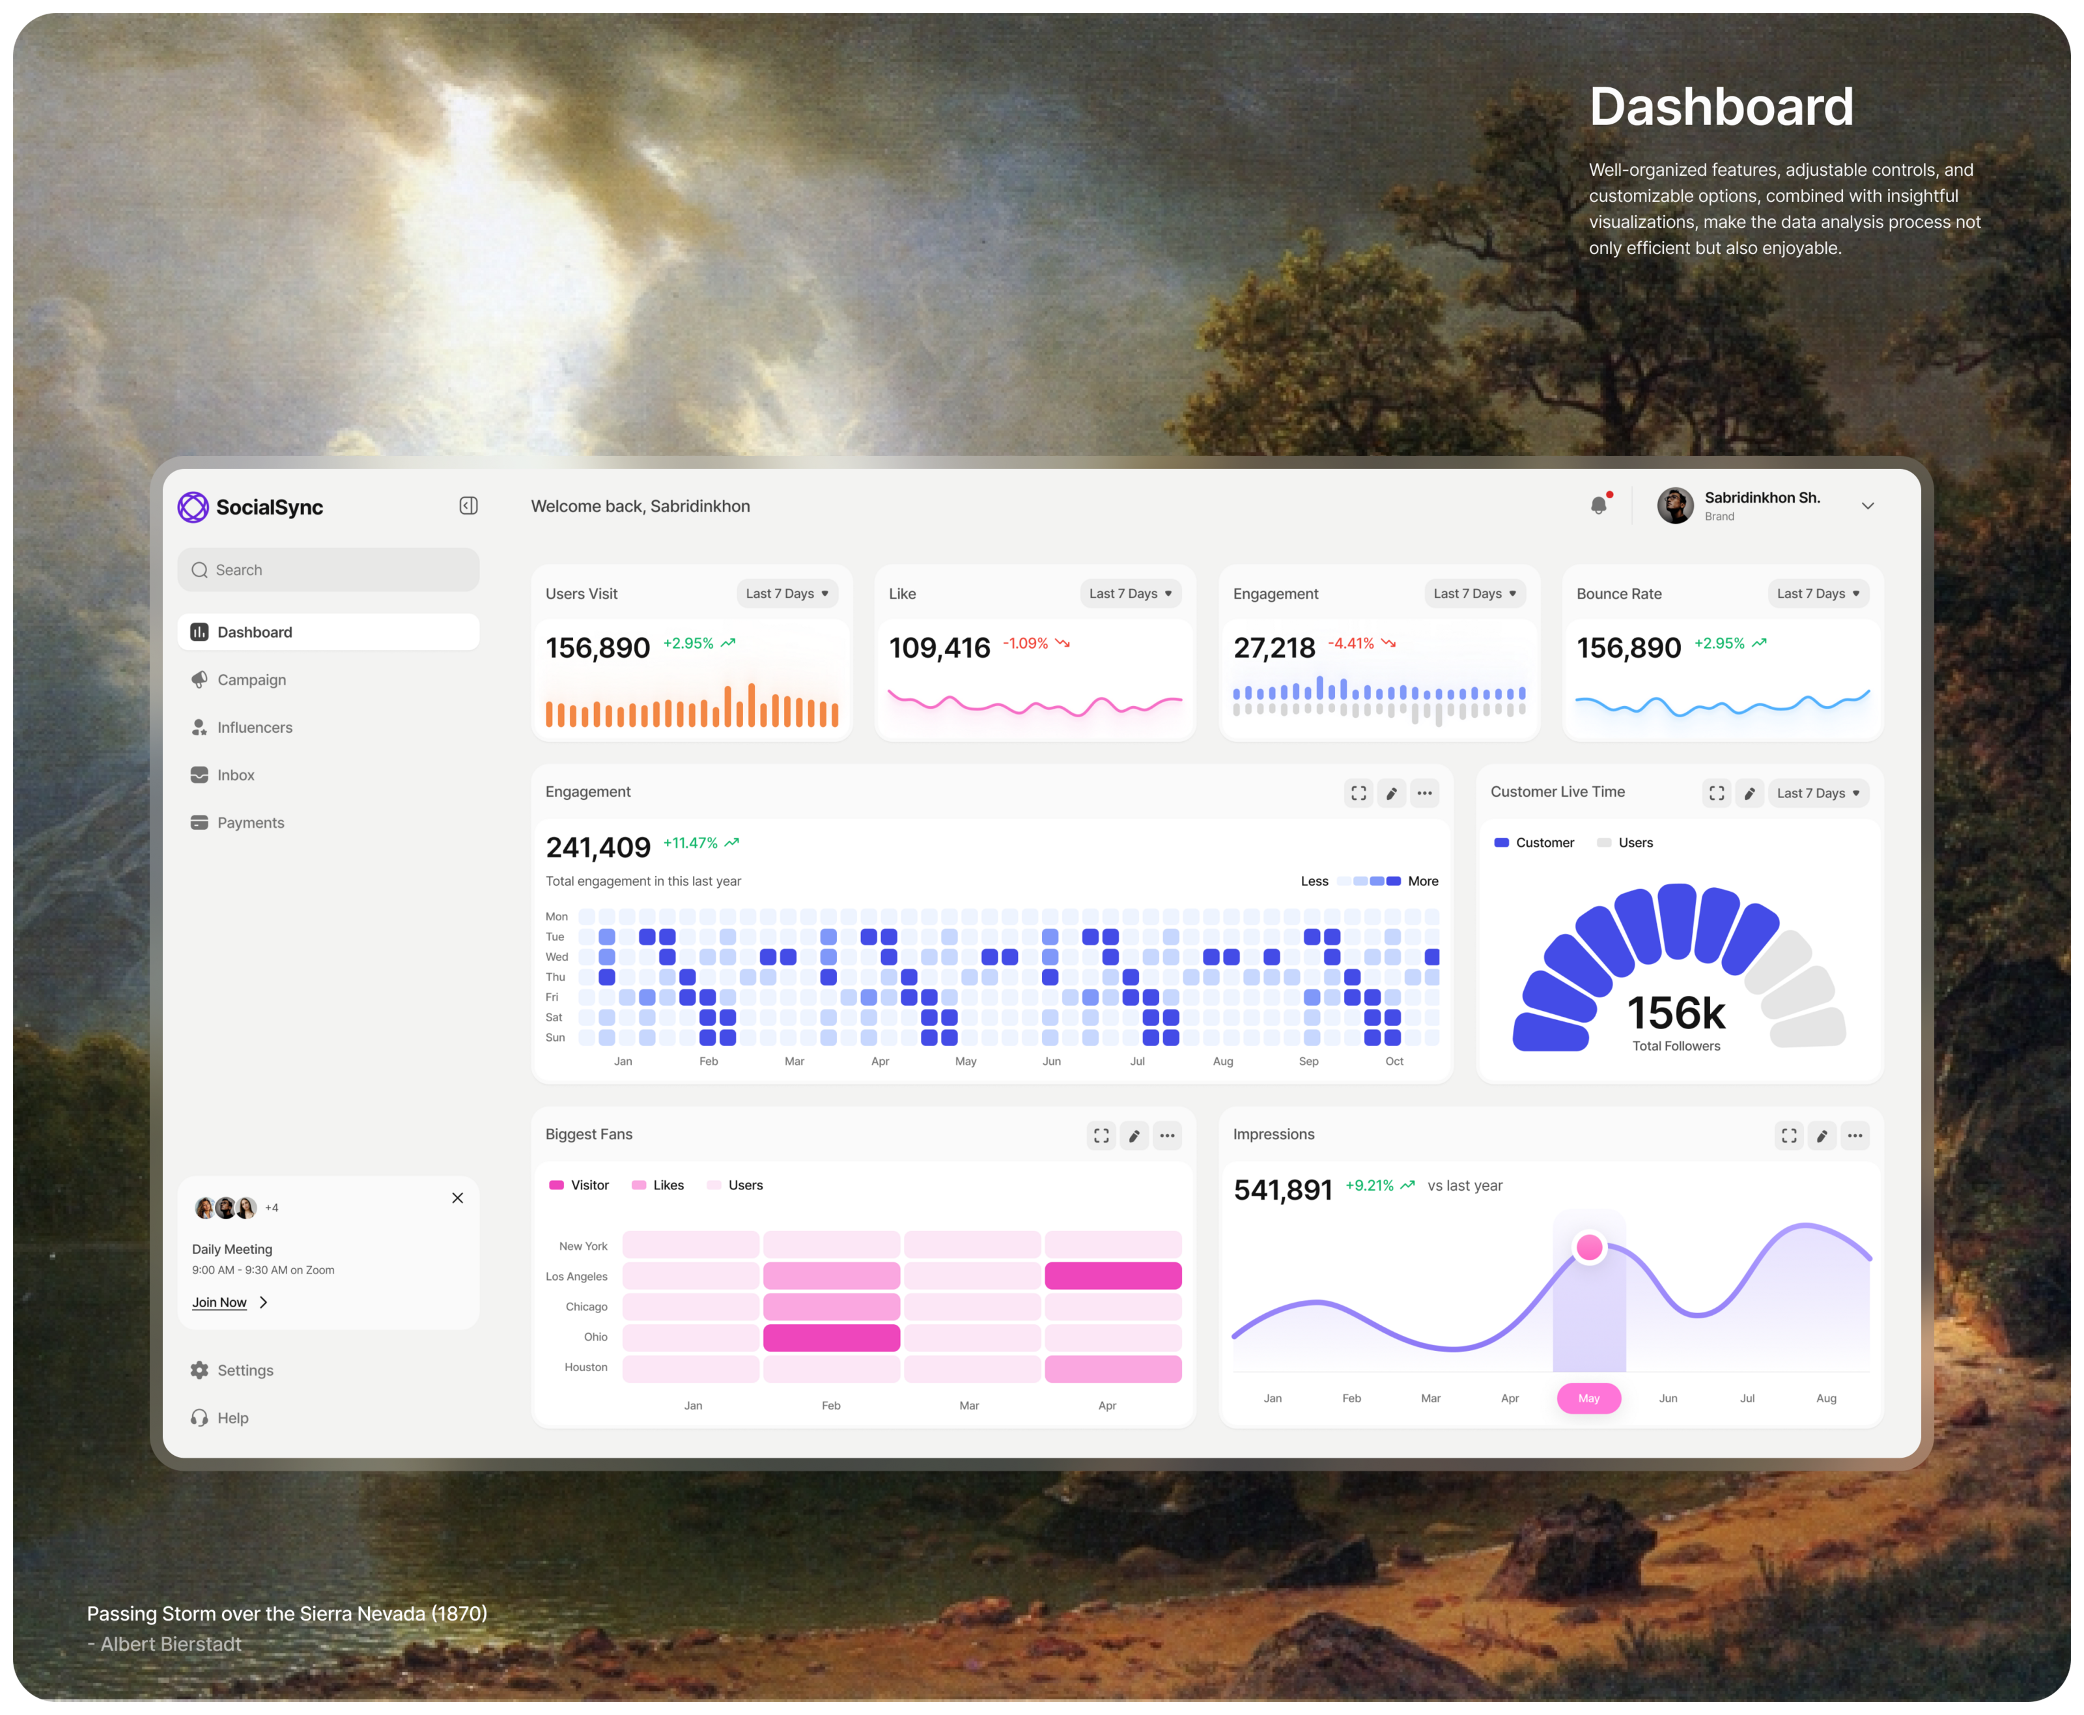The width and height of the screenshot is (2084, 1715).
Task: Toggle the Likes legend in Biggest Fans
Action: [x=658, y=1185]
